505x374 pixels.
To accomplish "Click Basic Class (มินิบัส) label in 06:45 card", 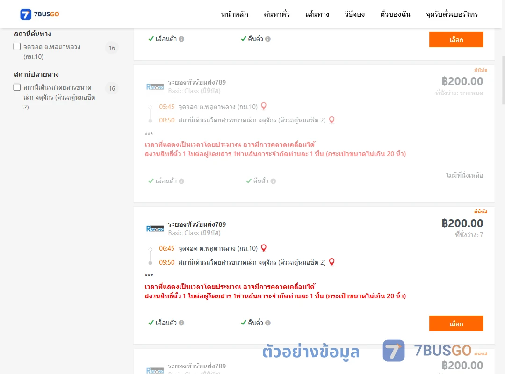I will [194, 233].
